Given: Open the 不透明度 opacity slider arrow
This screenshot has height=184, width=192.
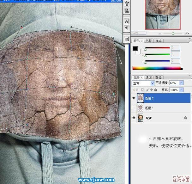Looking at the screenshot, I should 181,83.
